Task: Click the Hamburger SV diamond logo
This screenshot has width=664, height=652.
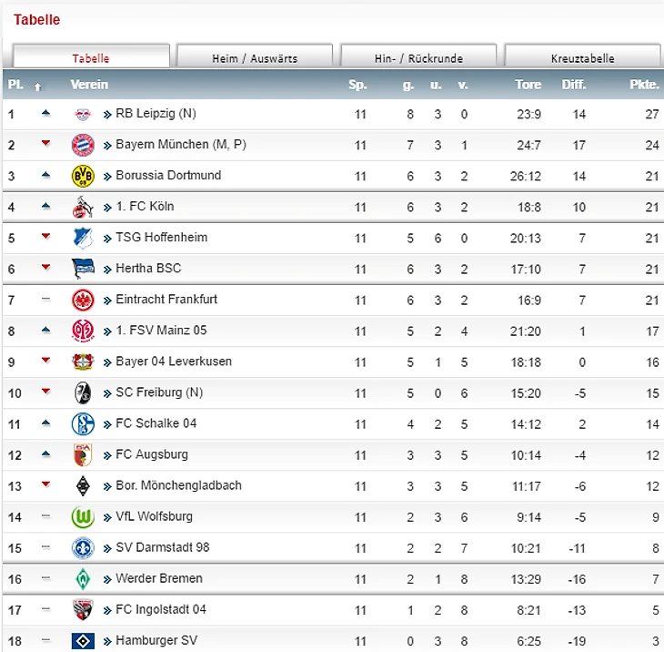Action: (x=83, y=641)
